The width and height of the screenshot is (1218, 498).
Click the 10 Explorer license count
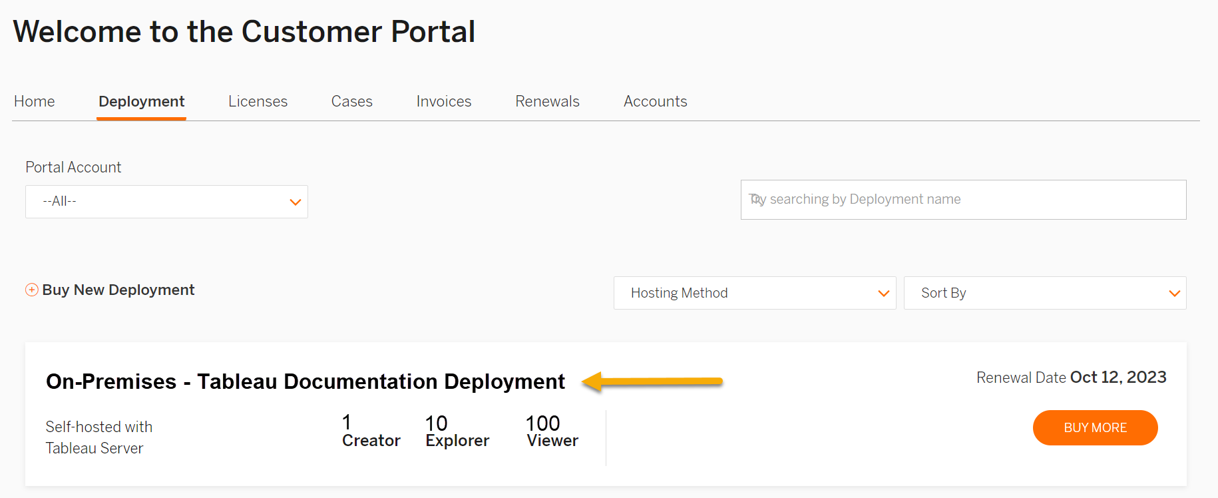457,431
